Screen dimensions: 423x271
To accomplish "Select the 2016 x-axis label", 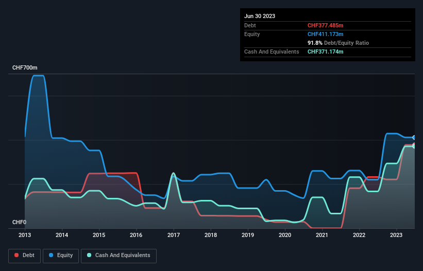I will click(x=136, y=235).
